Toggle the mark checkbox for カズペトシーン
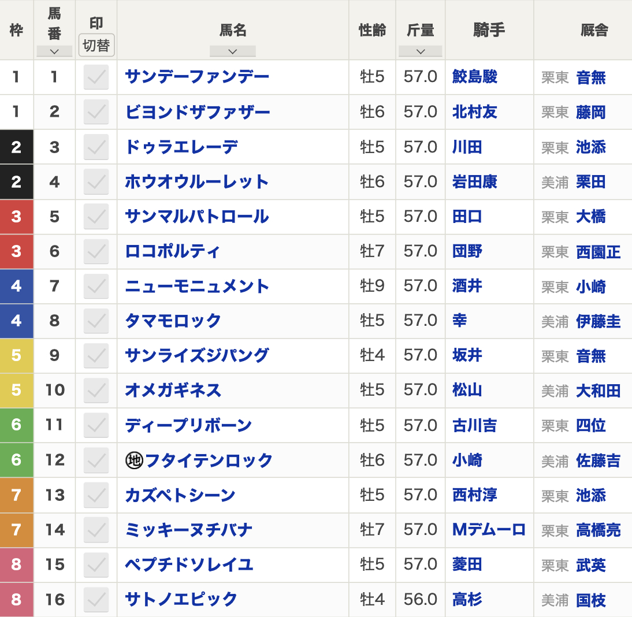The height and width of the screenshot is (617, 632). point(96,495)
